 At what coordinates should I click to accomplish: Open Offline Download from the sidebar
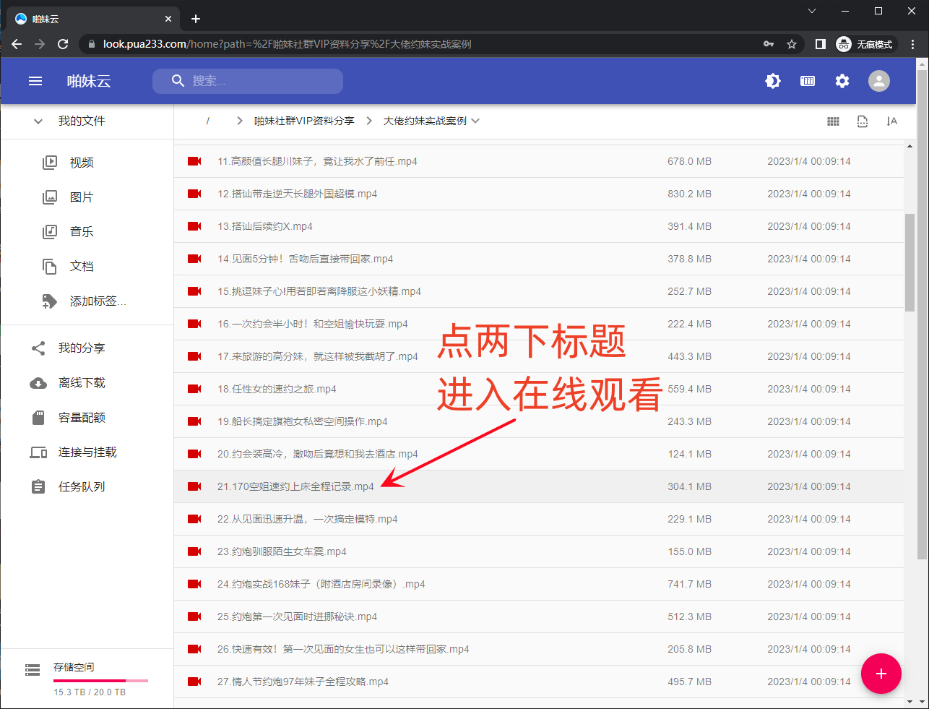click(82, 383)
